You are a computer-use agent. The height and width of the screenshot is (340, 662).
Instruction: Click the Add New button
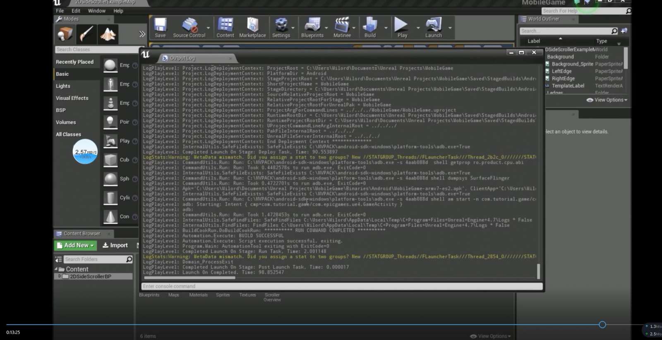[x=76, y=245]
